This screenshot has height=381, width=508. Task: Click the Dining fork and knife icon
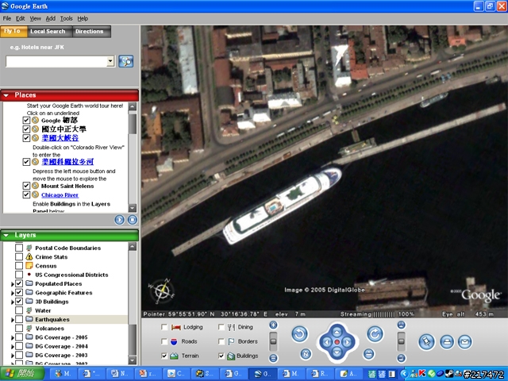coord(231,327)
